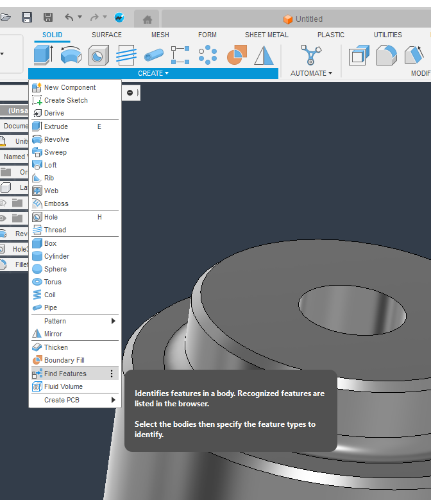The height and width of the screenshot is (500, 431).
Task: Click the Thread toolbar icon
Action: coord(126,55)
